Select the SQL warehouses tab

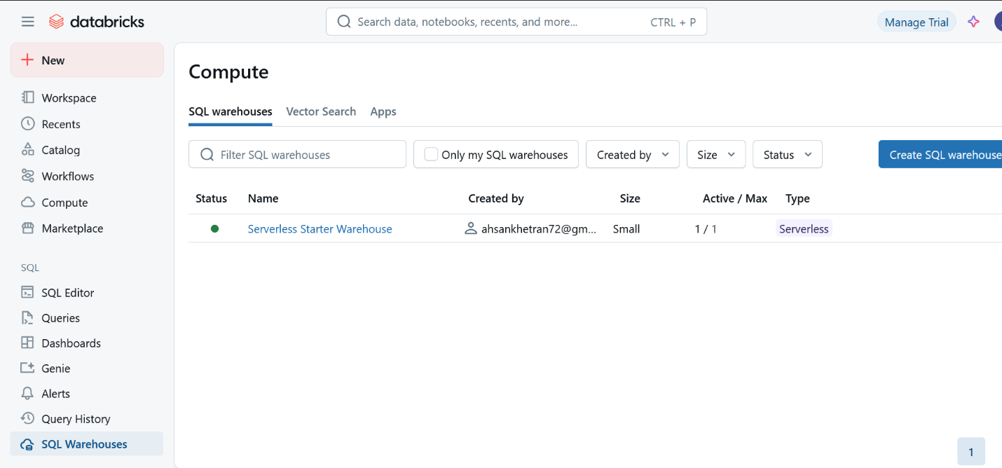(x=231, y=111)
